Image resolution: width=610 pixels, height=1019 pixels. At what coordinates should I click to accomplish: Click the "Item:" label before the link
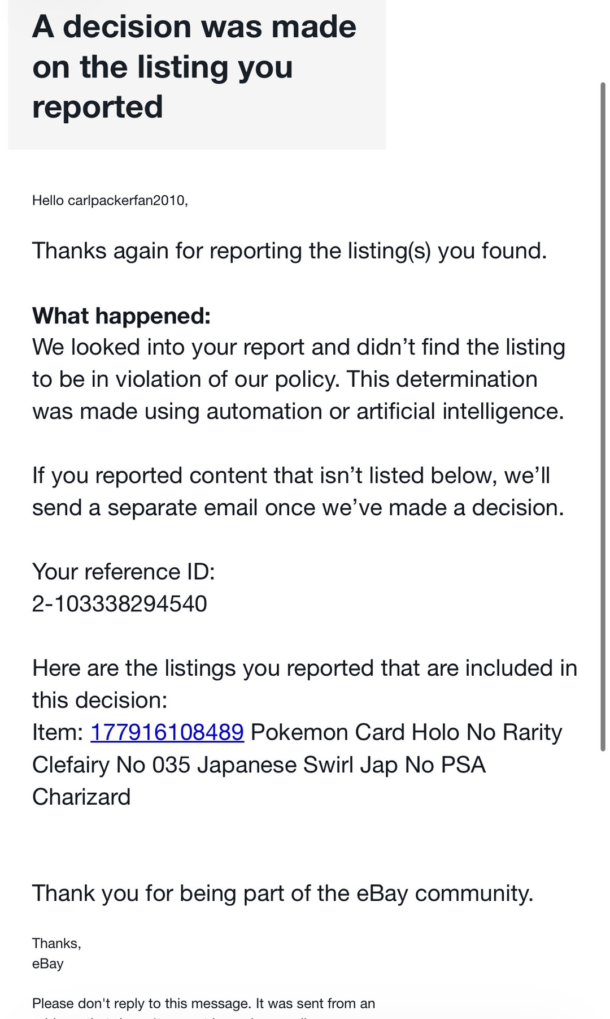click(58, 732)
